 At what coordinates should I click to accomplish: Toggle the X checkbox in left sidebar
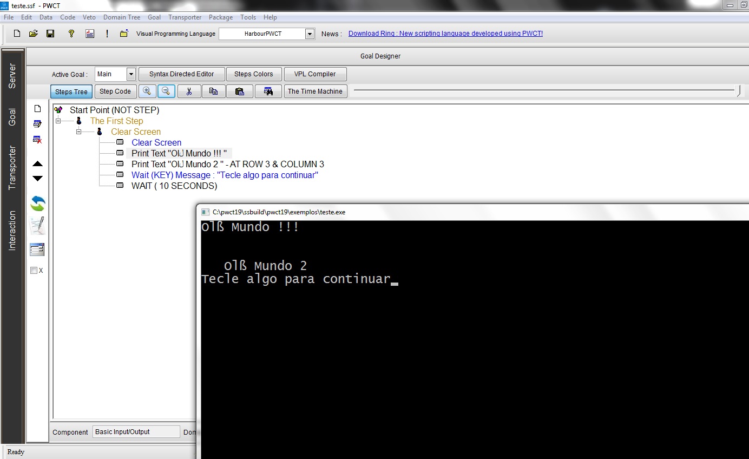coord(34,270)
